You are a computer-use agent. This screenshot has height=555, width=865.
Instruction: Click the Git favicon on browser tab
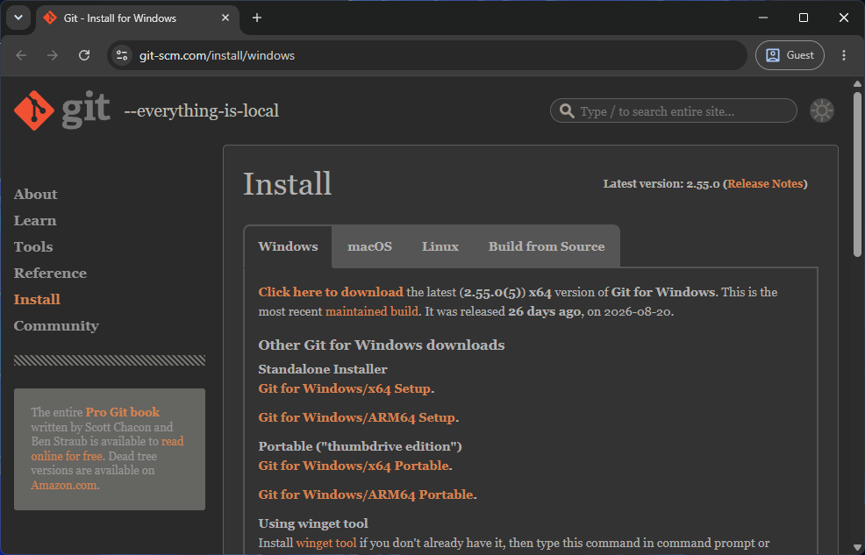point(50,18)
